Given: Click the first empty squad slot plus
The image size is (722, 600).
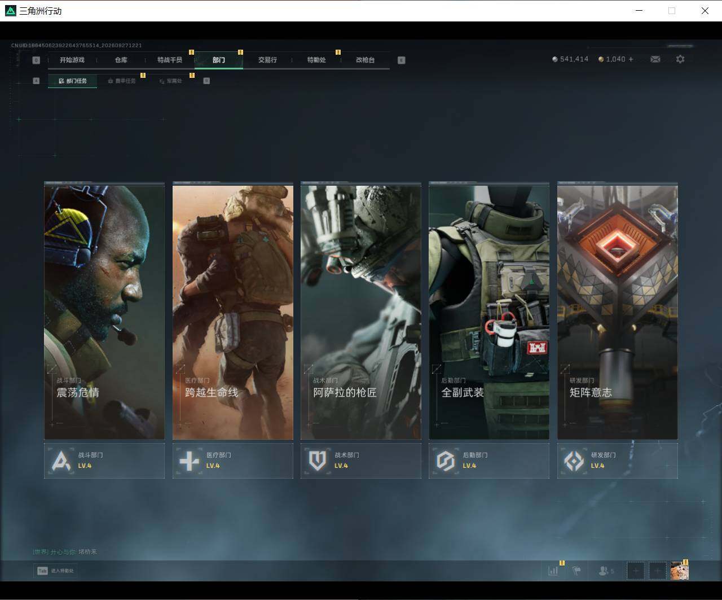Looking at the screenshot, I should click(636, 571).
